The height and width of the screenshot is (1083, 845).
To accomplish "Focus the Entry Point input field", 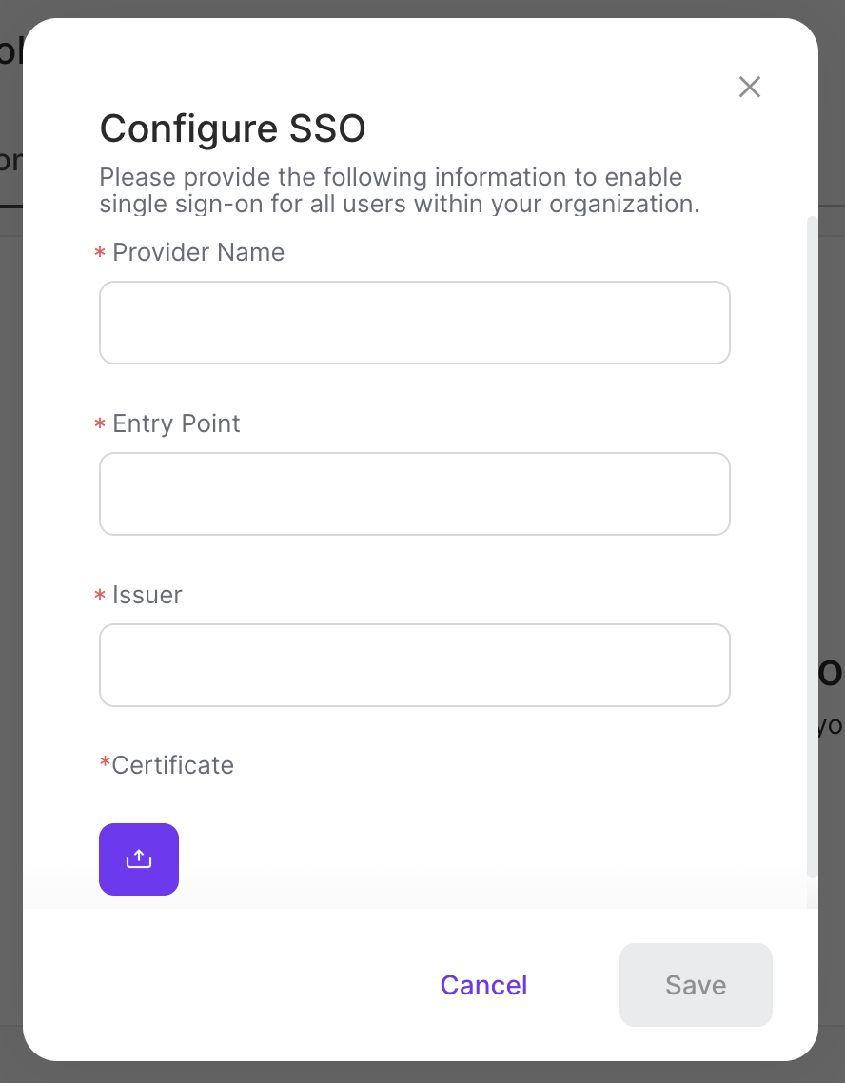I will coord(414,494).
